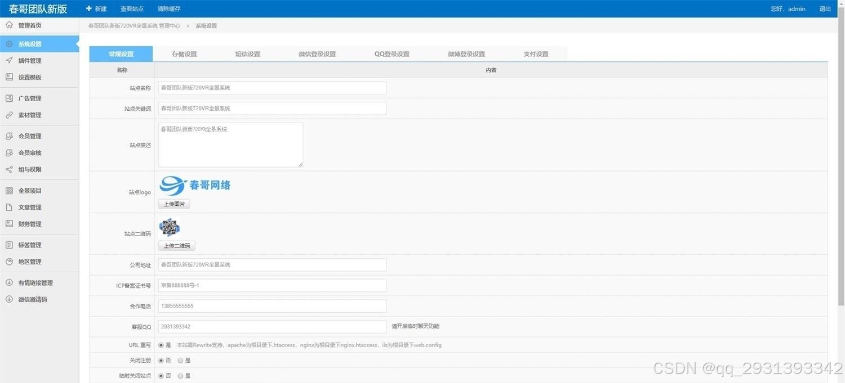
Task: Open 会员审核 user icon entry
Action: [9, 153]
